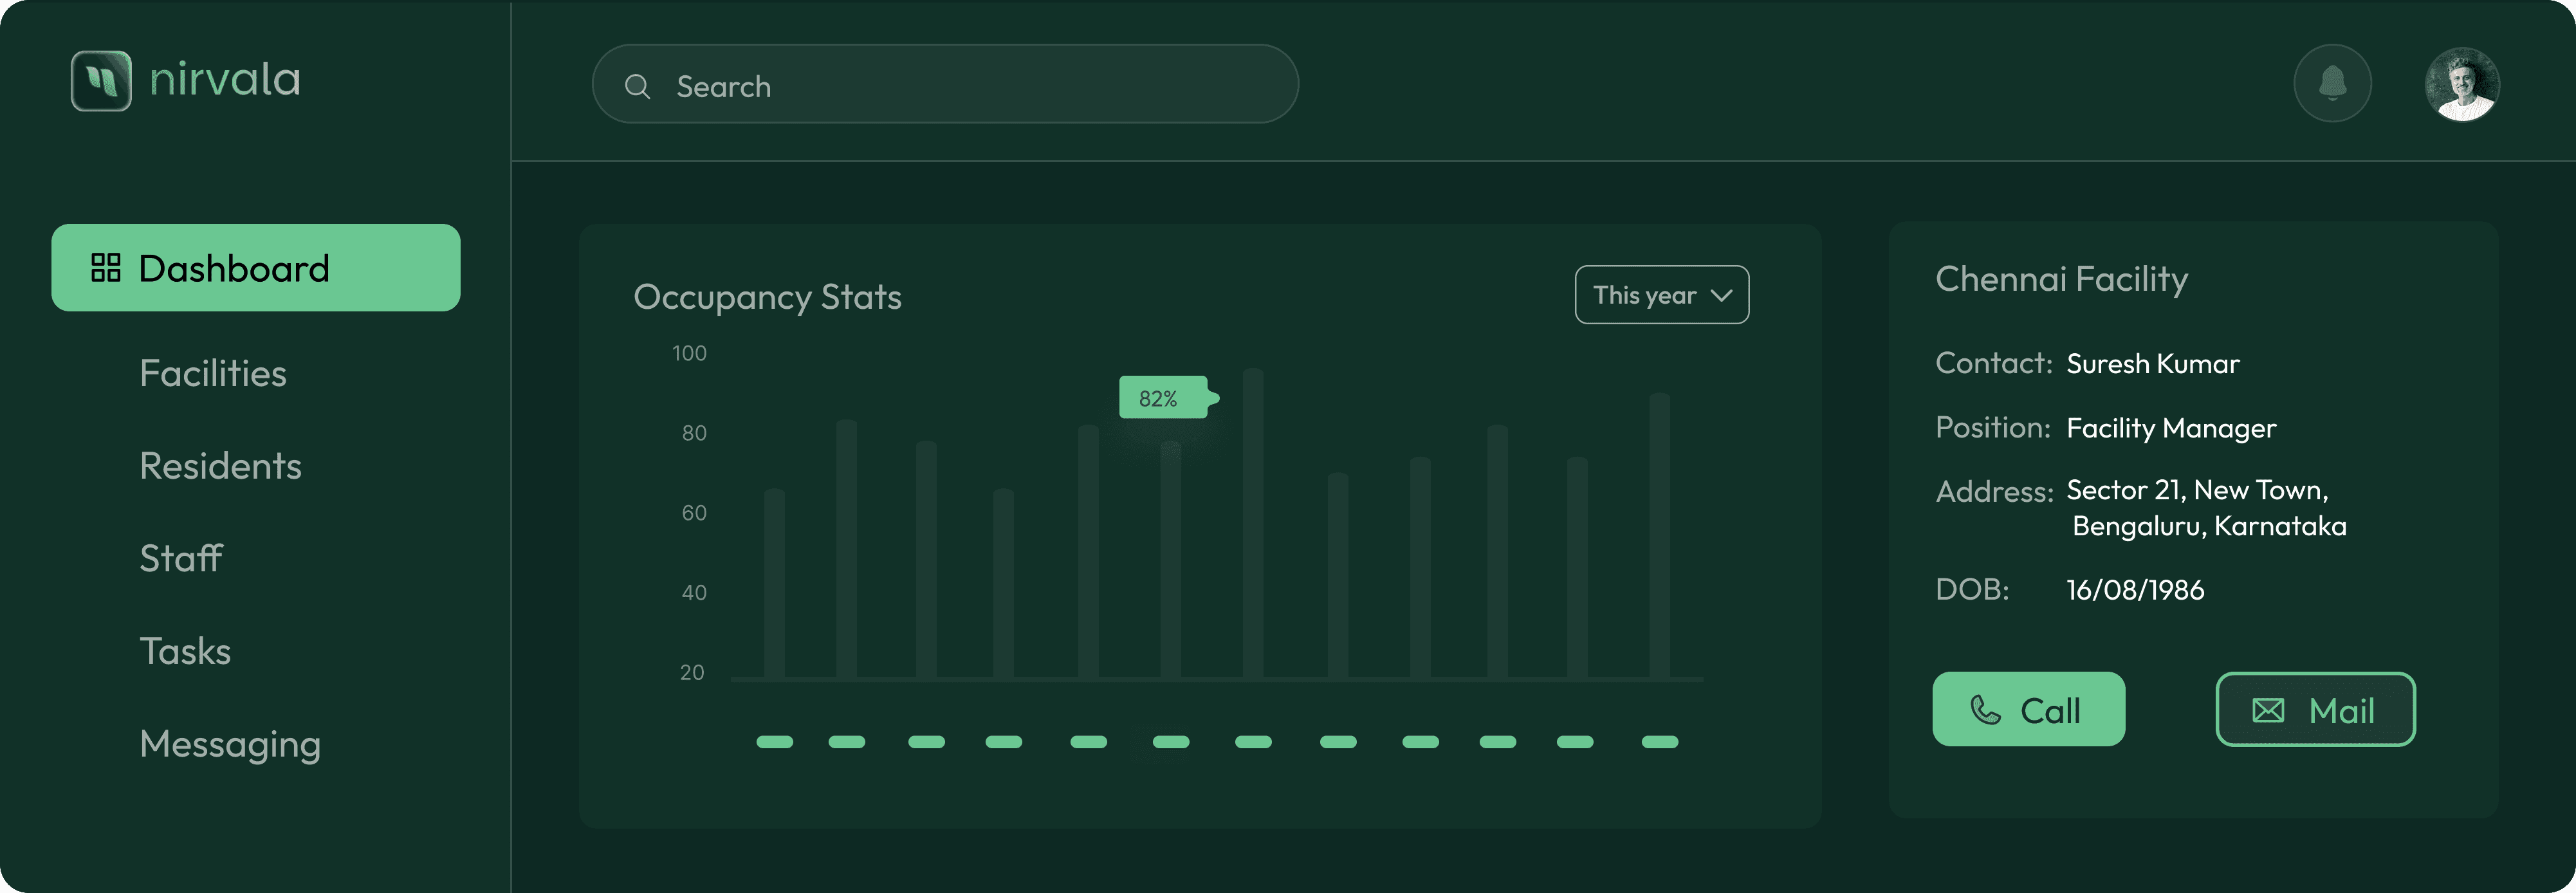Click the search magnifier icon
The width and height of the screenshot is (2576, 893).
point(637,87)
